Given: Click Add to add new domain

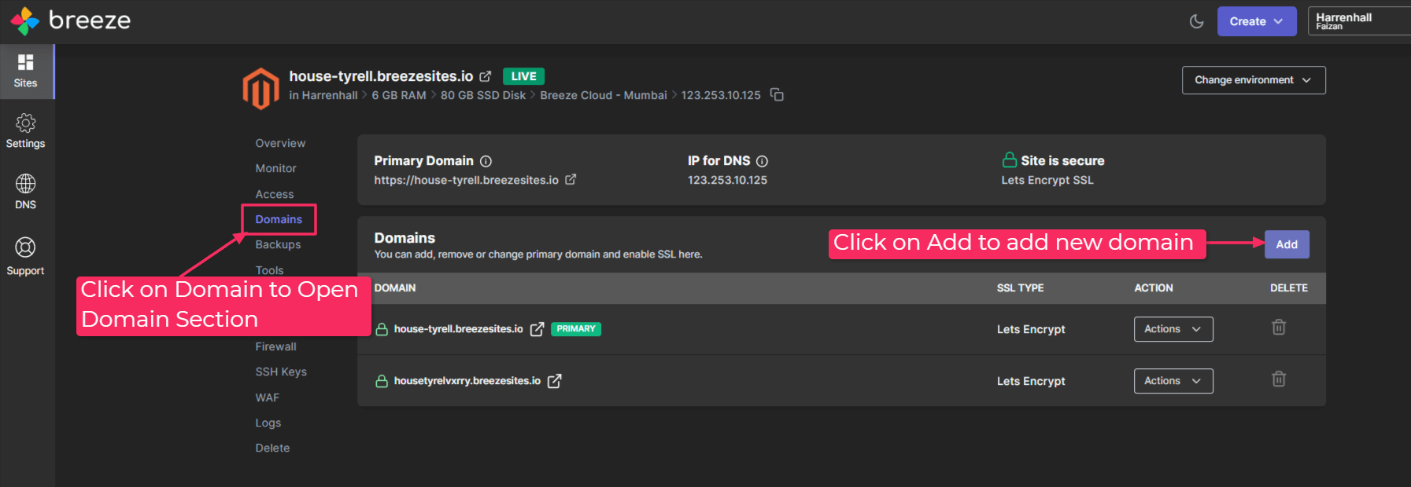Looking at the screenshot, I should 1287,244.
